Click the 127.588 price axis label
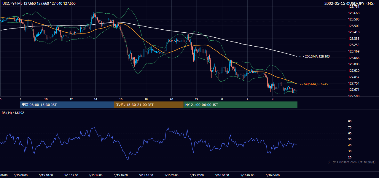 point(354,96)
